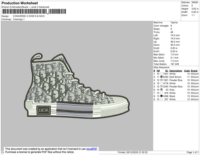Click the Machine value Tajima
The height and width of the screenshot is (155, 200).
(174, 22)
